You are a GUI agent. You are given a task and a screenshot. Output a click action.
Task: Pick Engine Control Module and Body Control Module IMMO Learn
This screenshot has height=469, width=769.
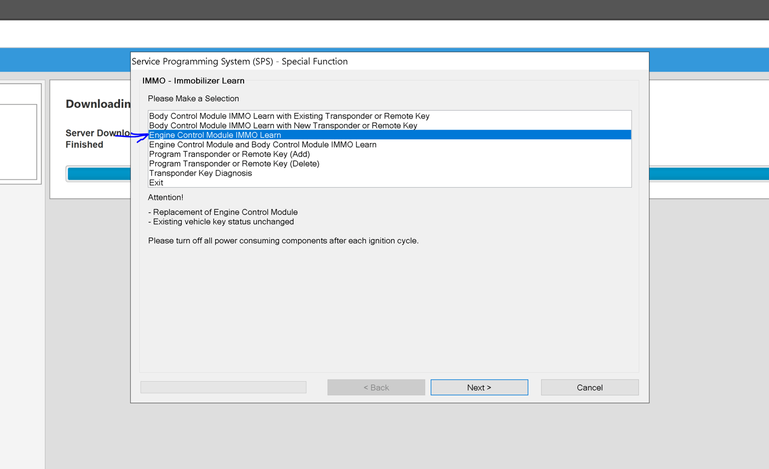(263, 145)
